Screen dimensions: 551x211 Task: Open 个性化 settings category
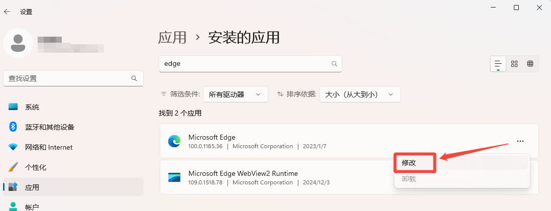tap(73, 167)
